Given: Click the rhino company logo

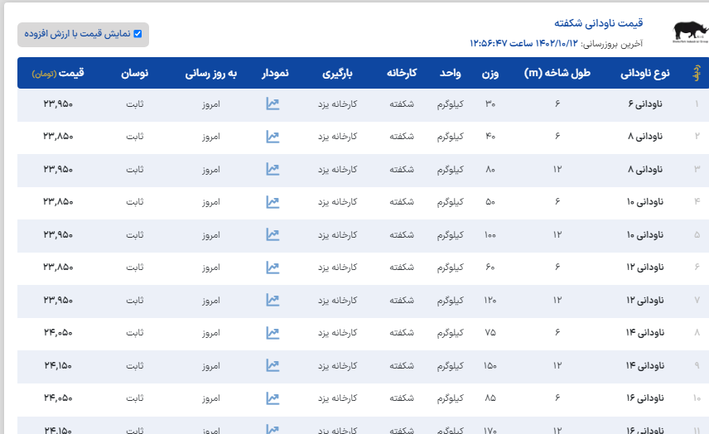Looking at the screenshot, I should tap(686, 31).
